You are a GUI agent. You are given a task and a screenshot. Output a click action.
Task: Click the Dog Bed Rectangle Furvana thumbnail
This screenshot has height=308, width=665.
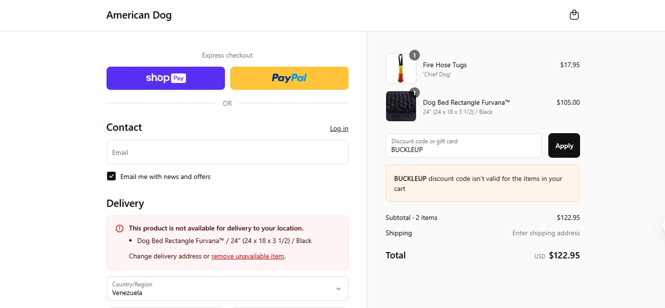[x=401, y=106]
